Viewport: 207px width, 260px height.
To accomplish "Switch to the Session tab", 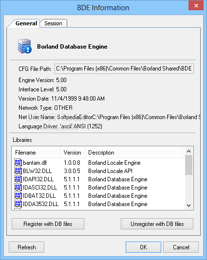I will tap(53, 23).
